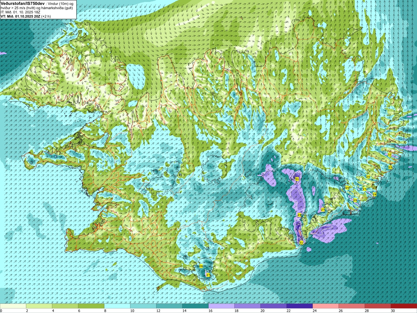Screen dimensions: 417x313
Task: Click the 'hámarkshviða (gult)' text in the header
Action: (57, 7)
